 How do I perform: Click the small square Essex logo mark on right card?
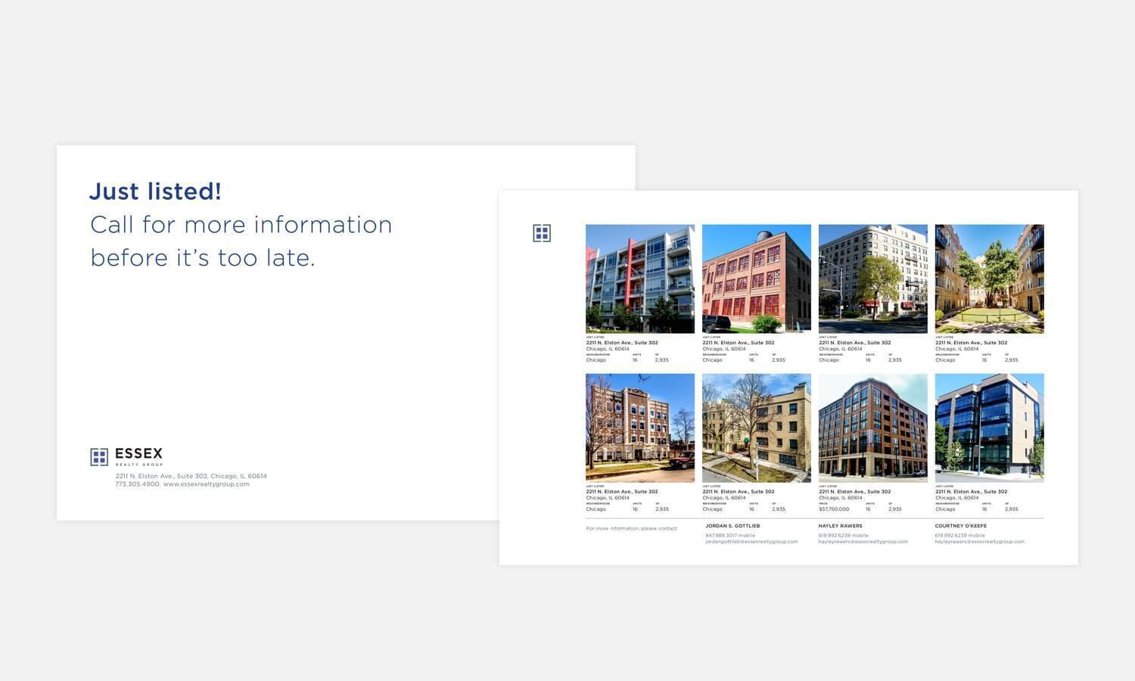(543, 233)
